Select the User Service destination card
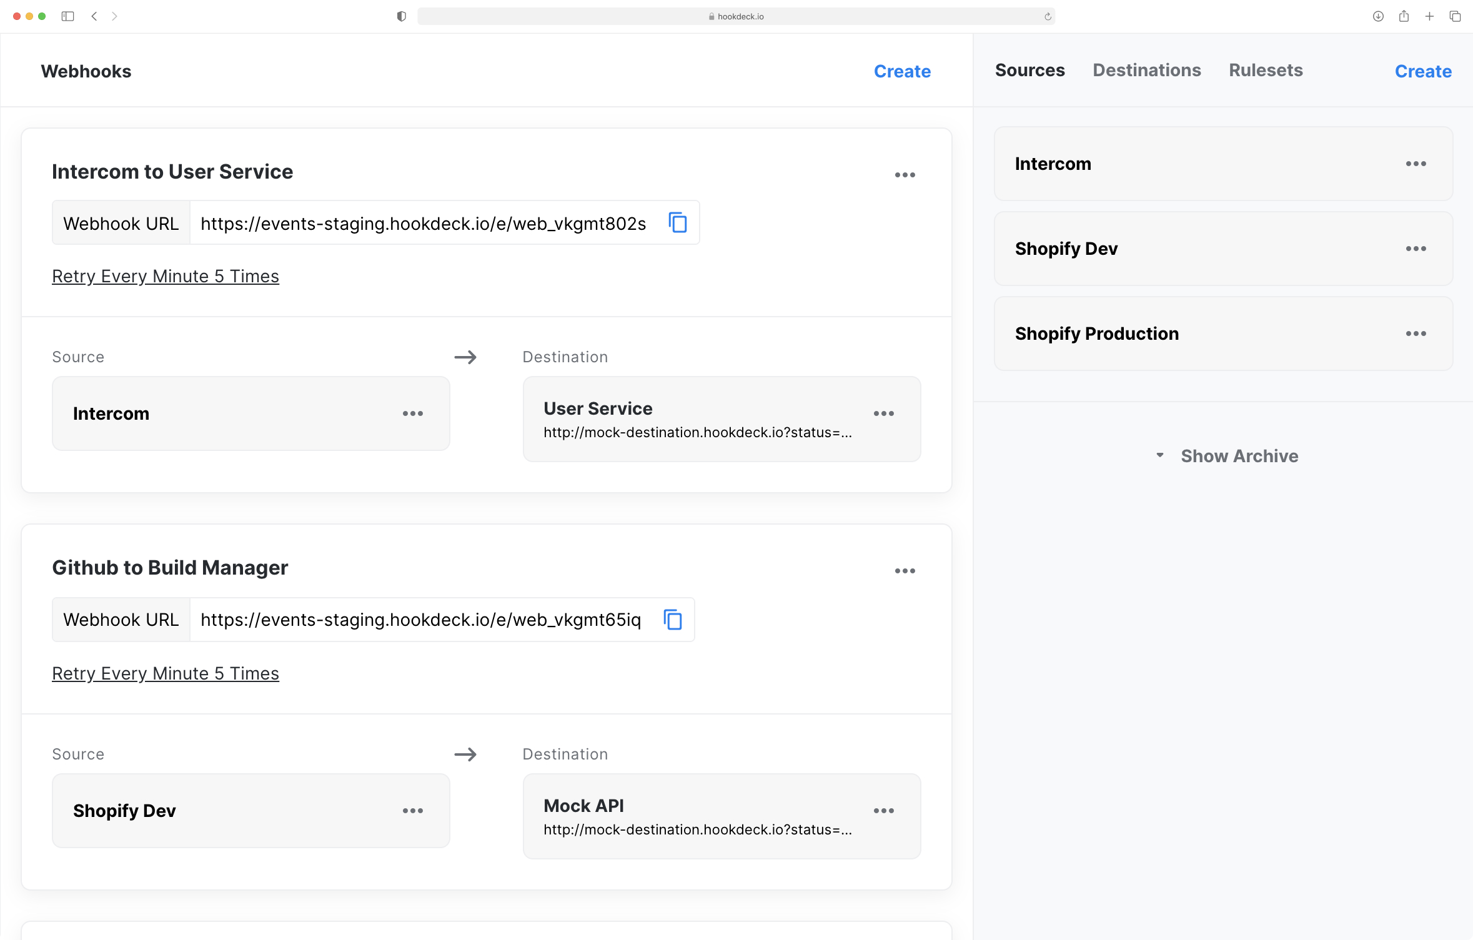This screenshot has height=940, width=1473. point(722,419)
